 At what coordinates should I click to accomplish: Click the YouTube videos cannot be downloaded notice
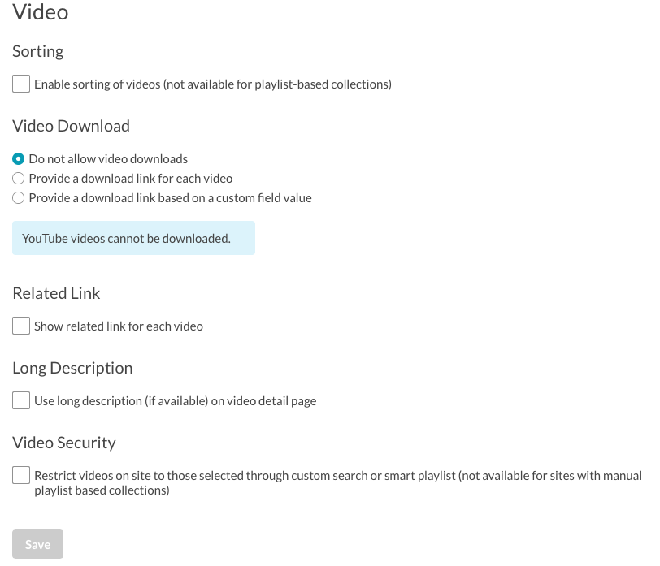coord(133,238)
